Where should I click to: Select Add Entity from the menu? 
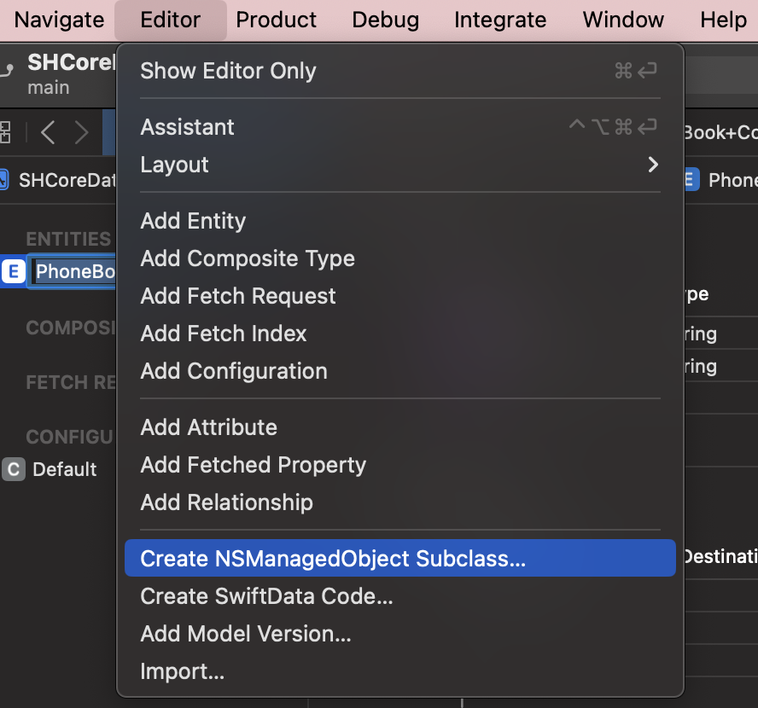click(x=193, y=221)
